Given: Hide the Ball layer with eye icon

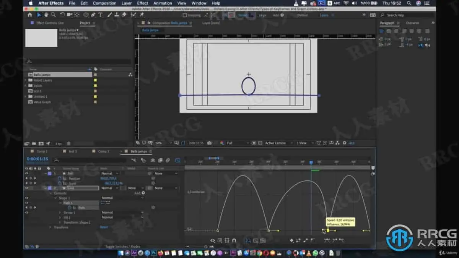Looking at the screenshot, I should (26, 174).
